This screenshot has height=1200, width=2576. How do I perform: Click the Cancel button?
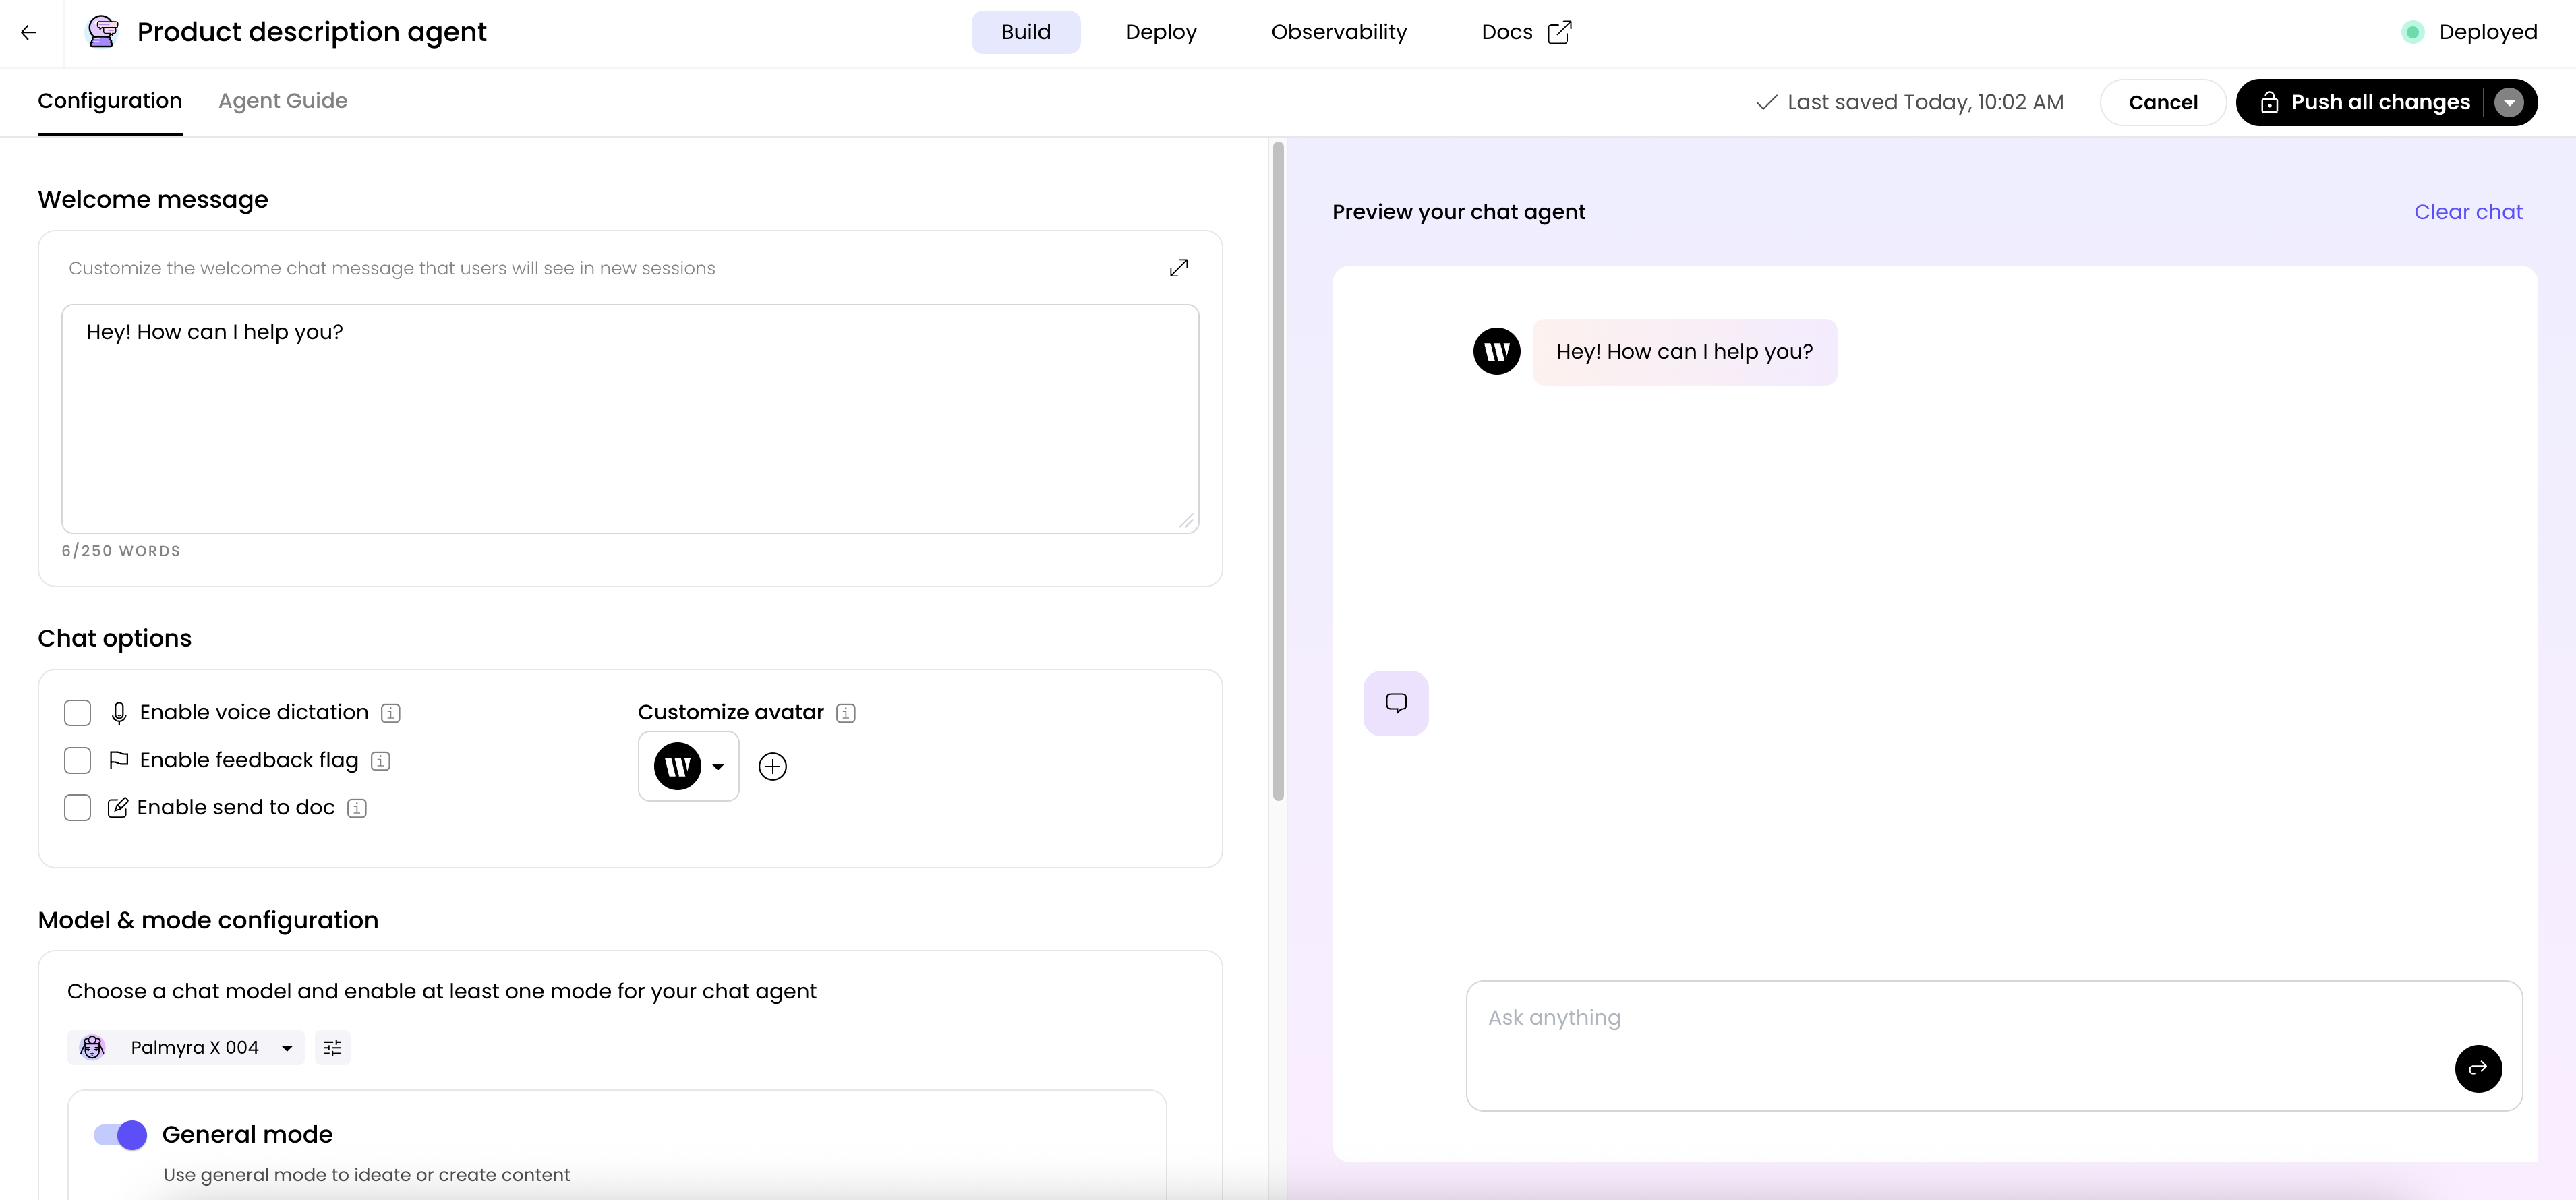click(2162, 102)
